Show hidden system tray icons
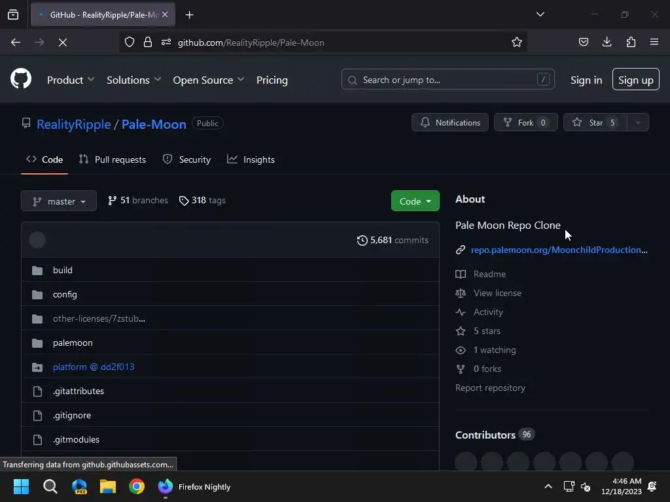Image resolution: width=670 pixels, height=502 pixels. coord(548,486)
